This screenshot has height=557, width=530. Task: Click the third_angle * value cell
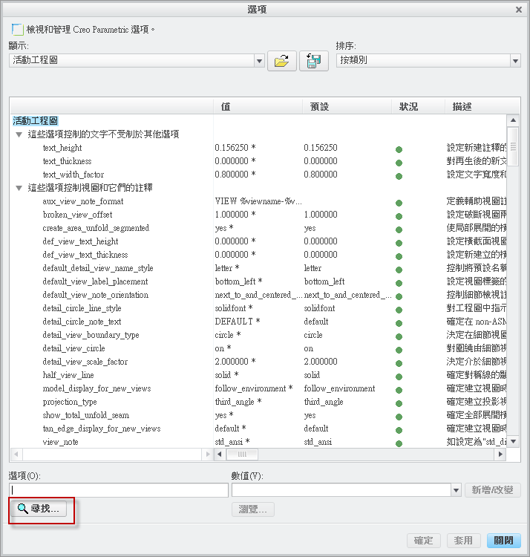click(x=238, y=402)
